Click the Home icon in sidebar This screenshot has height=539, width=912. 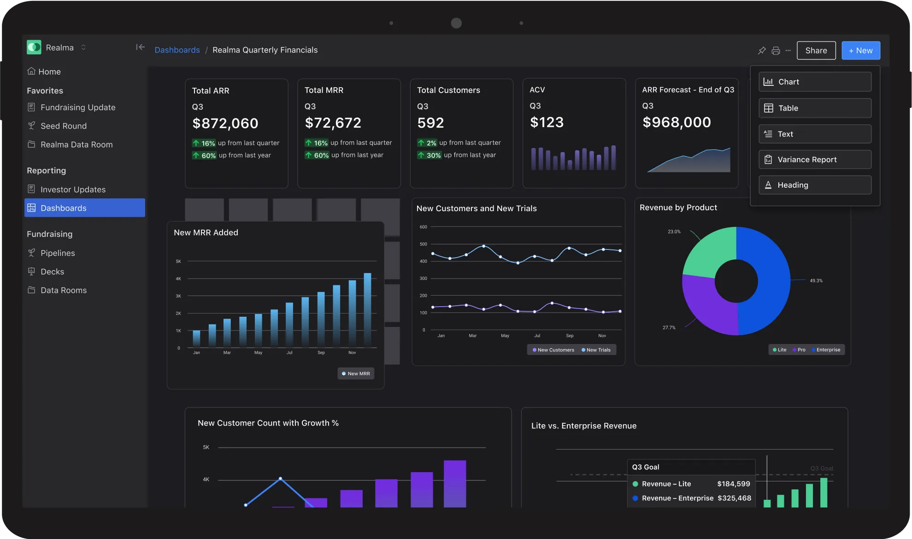tap(31, 71)
